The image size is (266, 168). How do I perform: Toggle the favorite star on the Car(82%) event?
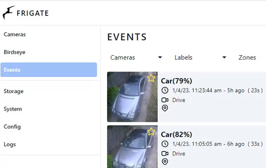(x=151, y=132)
